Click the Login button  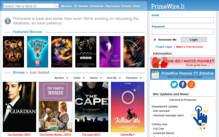(194, 40)
